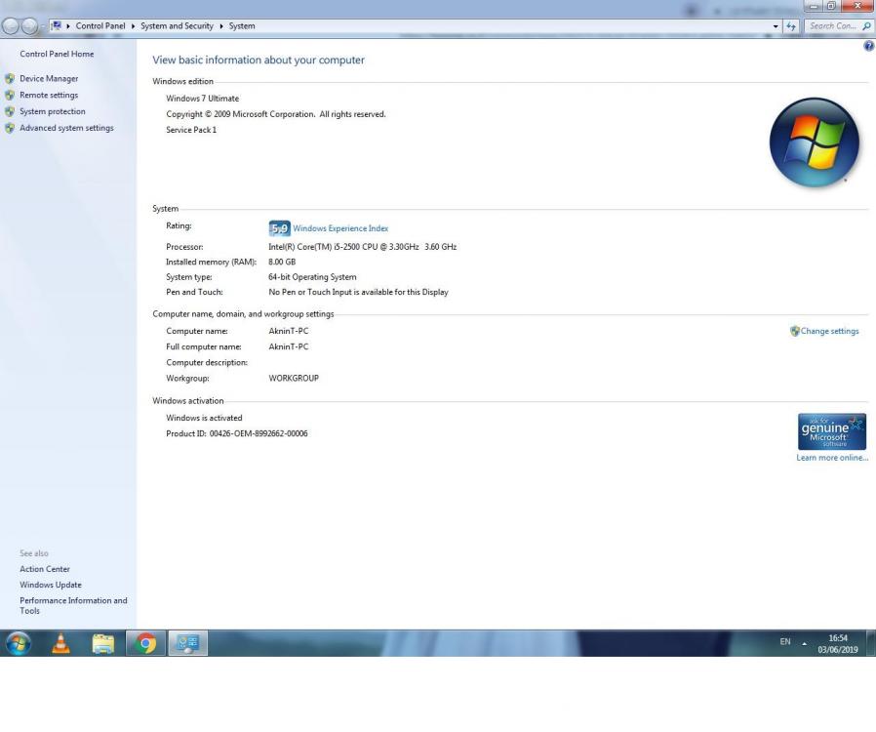
Task: Open Windows Explorer from the taskbar
Action: click(x=102, y=644)
